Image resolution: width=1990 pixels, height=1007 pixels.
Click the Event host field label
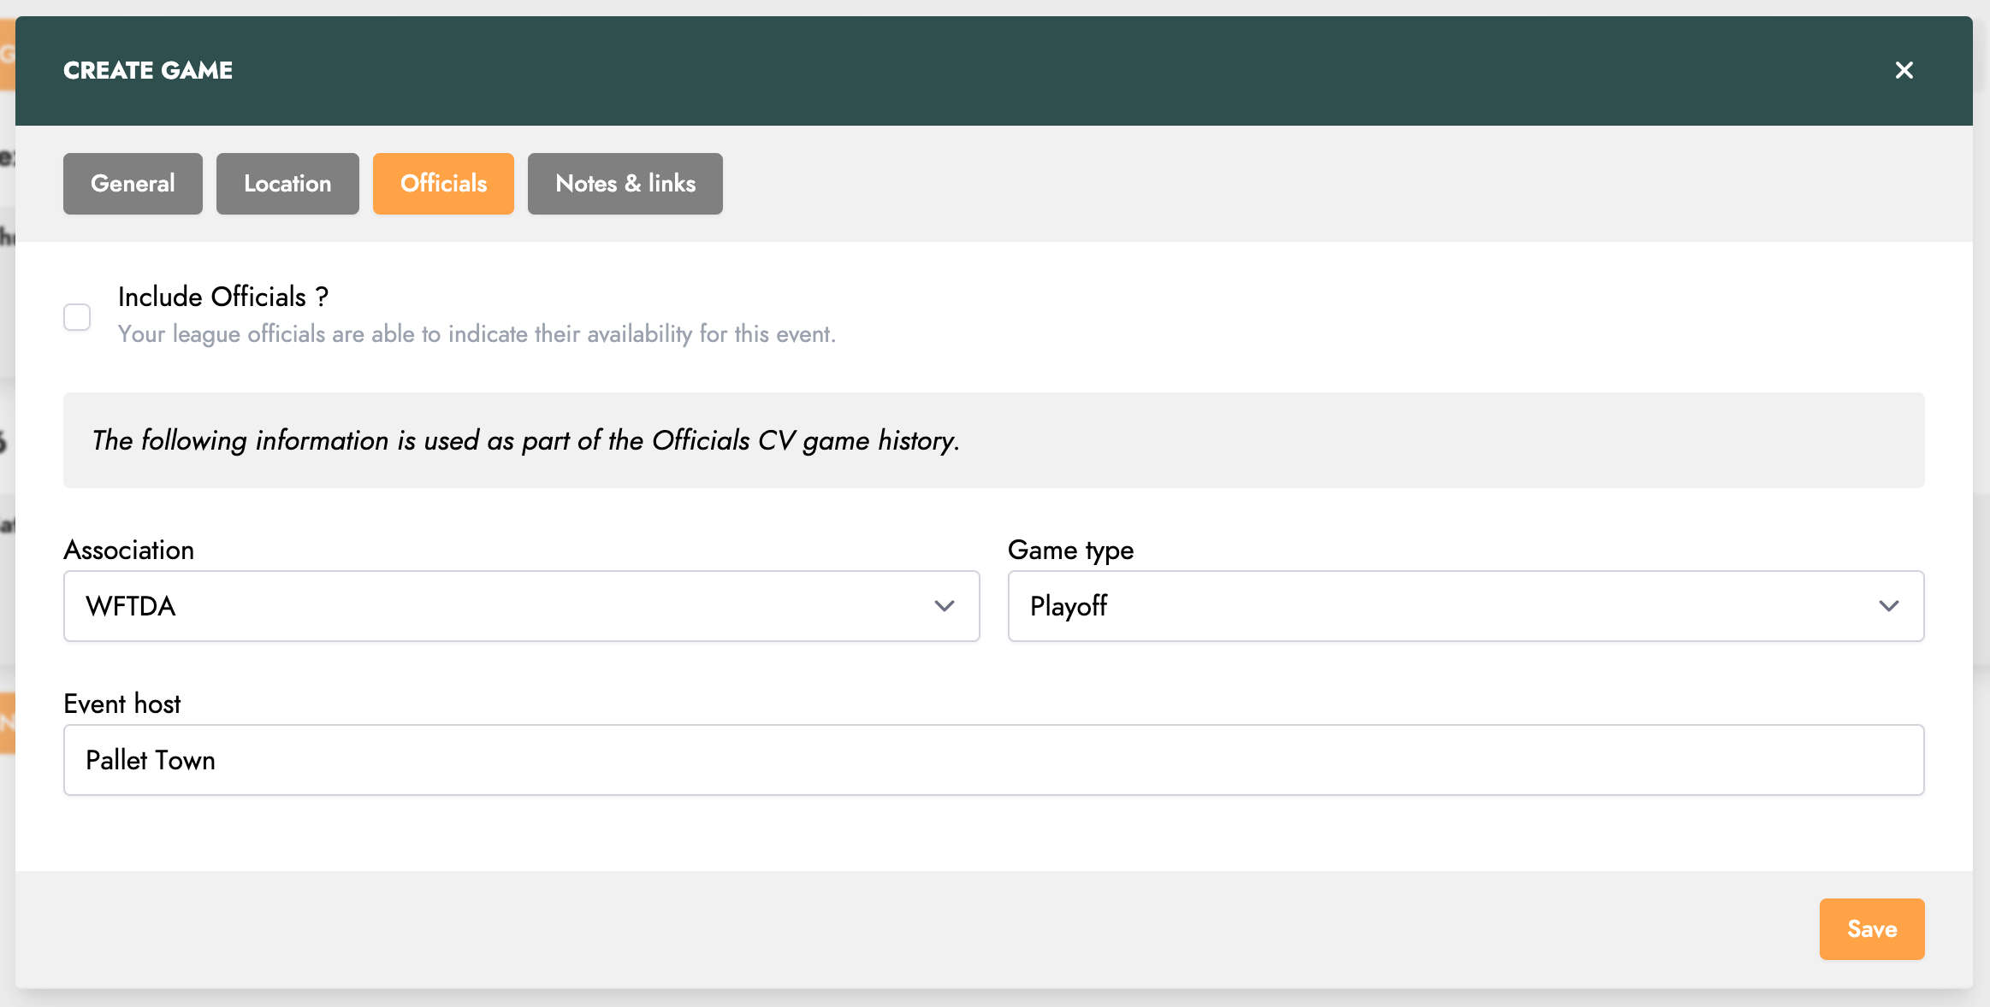(x=122, y=704)
